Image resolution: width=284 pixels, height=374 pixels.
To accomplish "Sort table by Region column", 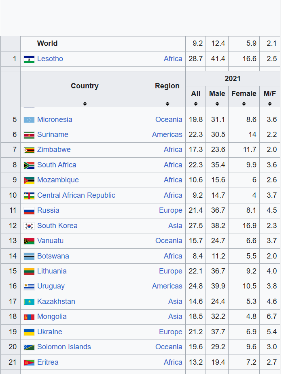I will click(x=167, y=104).
